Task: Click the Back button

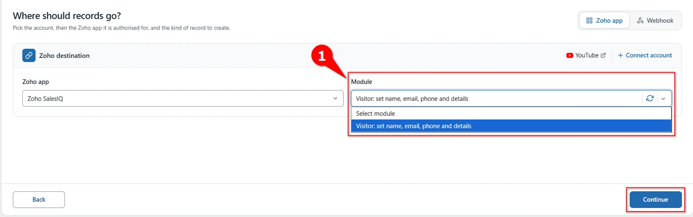Action: [39, 200]
